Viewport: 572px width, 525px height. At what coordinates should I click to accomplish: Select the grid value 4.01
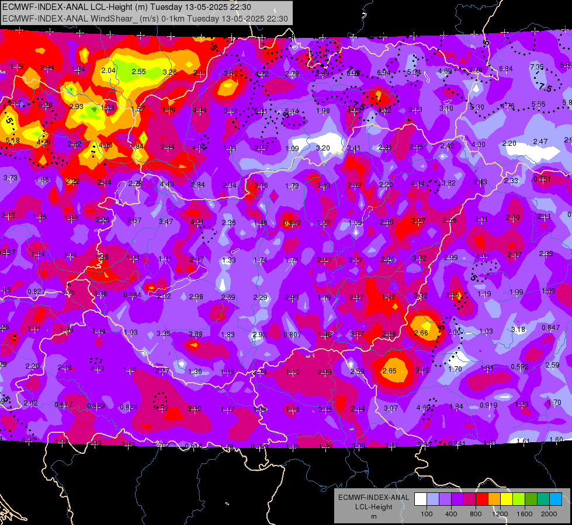[482, 257]
